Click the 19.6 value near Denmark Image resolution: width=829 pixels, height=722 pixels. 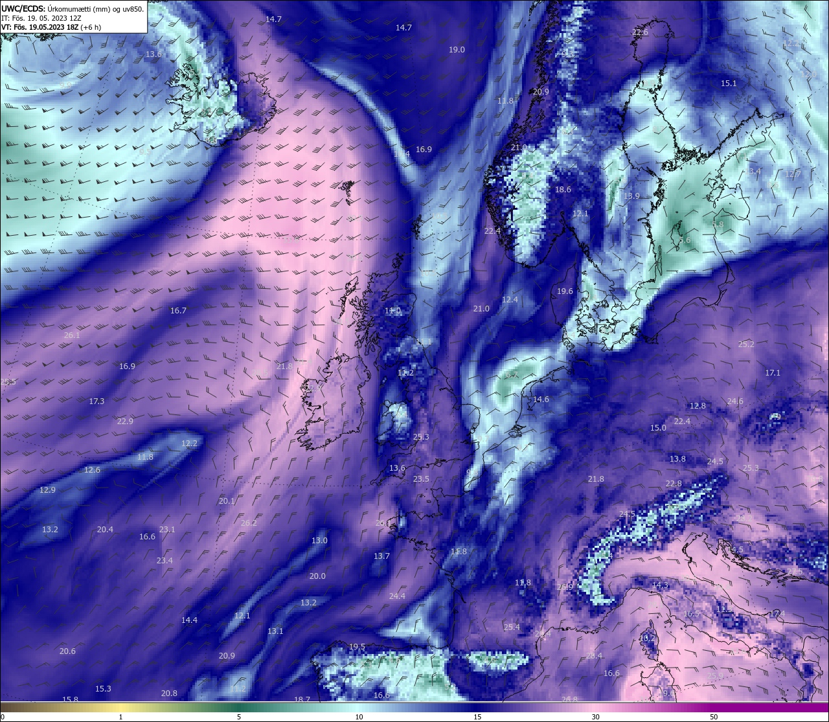click(565, 291)
